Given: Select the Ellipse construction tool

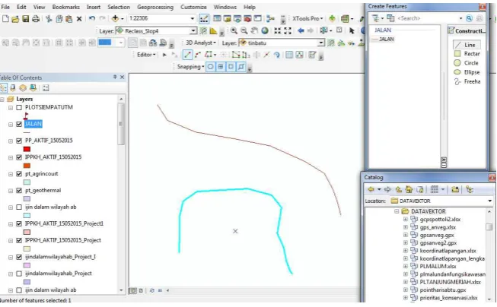Looking at the screenshot, I should (467, 72).
